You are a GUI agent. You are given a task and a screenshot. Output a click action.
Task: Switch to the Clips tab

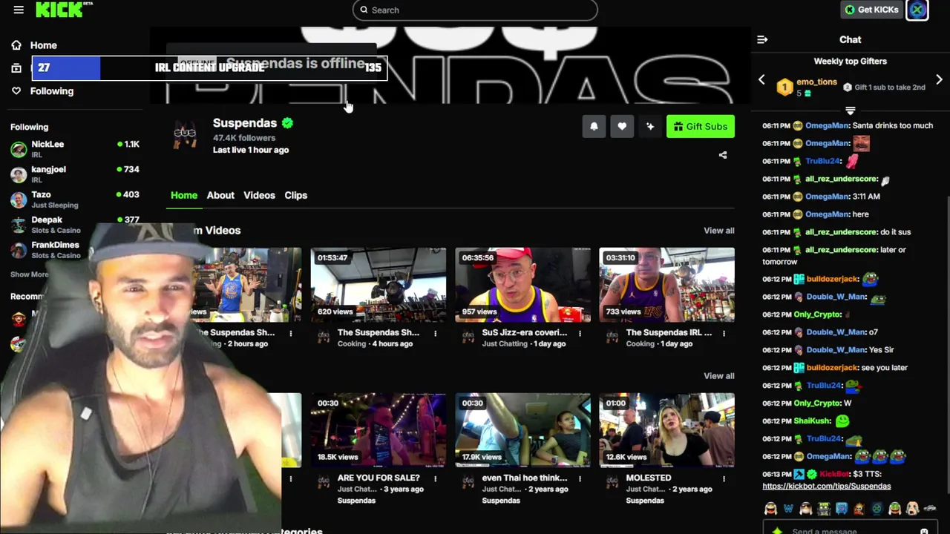click(x=295, y=195)
